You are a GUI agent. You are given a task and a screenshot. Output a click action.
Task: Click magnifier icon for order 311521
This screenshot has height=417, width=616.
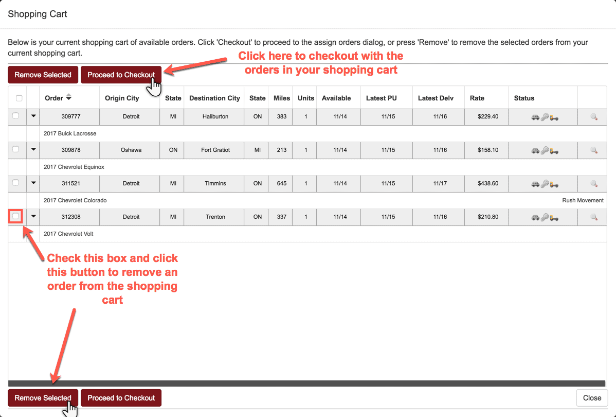(x=593, y=184)
